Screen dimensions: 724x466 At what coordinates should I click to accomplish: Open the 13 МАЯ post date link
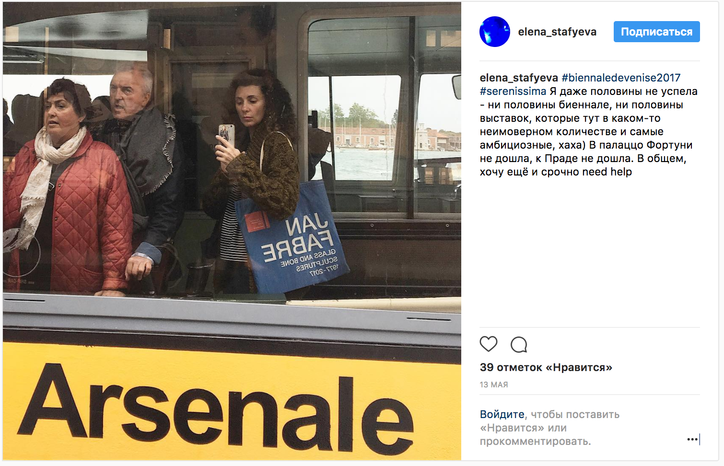[x=494, y=384]
